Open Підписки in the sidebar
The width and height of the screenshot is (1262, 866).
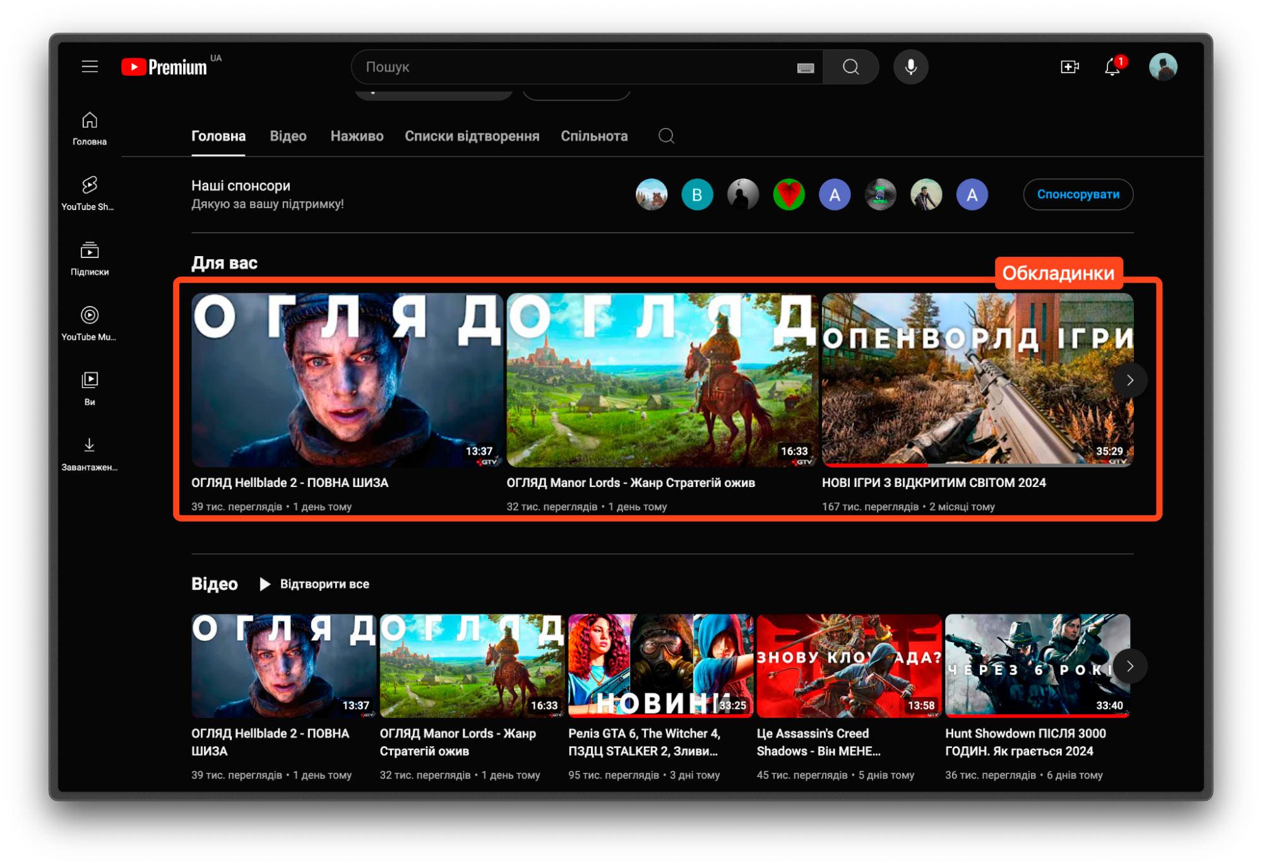pyautogui.click(x=90, y=259)
